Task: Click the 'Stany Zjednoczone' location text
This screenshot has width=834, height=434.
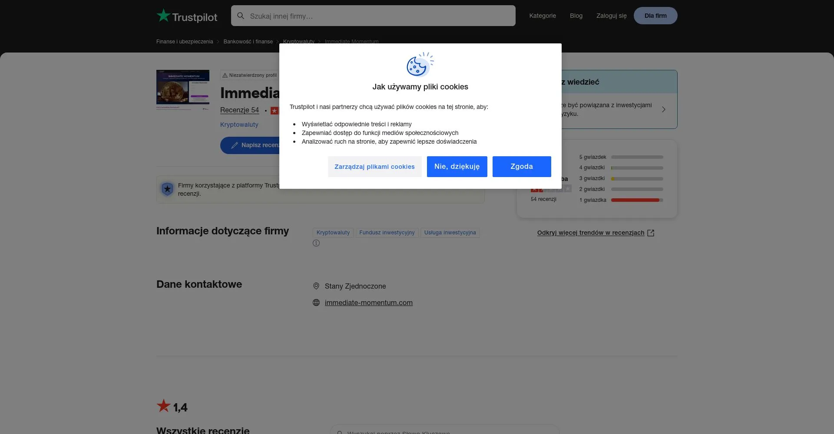Action: [x=355, y=286]
